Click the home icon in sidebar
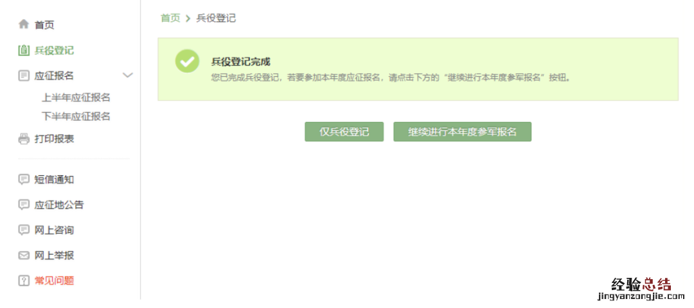Image resolution: width=694 pixels, height=308 pixels. coord(24,24)
